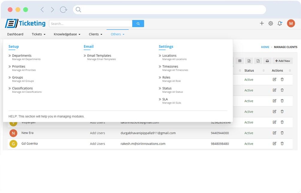This screenshot has width=301, height=193.
Task: Open the settings gear in the header
Action: [x=270, y=23]
